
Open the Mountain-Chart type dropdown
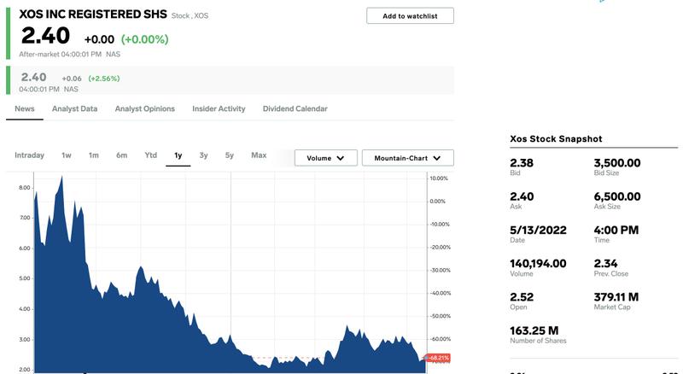tap(408, 158)
